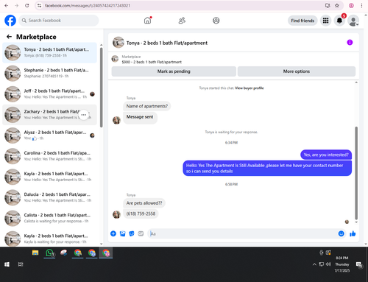
Task: Bookmark this page with the star icon
Action: point(337,5)
